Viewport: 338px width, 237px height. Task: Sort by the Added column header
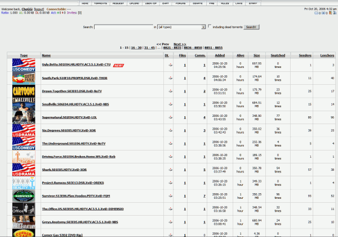(x=220, y=56)
